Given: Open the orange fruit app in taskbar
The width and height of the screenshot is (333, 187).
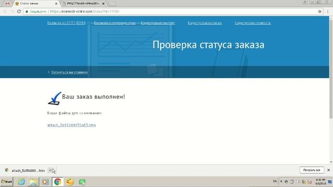Looking at the screenshot, I should [70, 182].
